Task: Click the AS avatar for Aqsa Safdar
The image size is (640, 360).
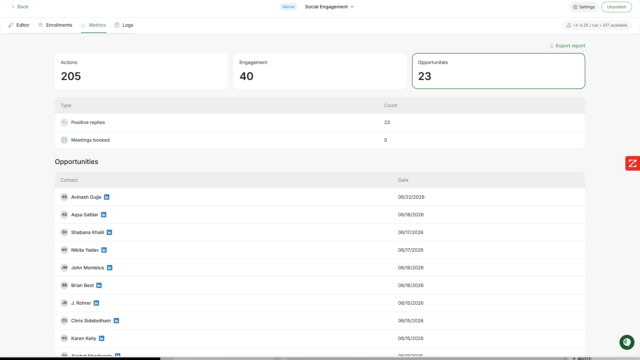Action: tap(64, 215)
